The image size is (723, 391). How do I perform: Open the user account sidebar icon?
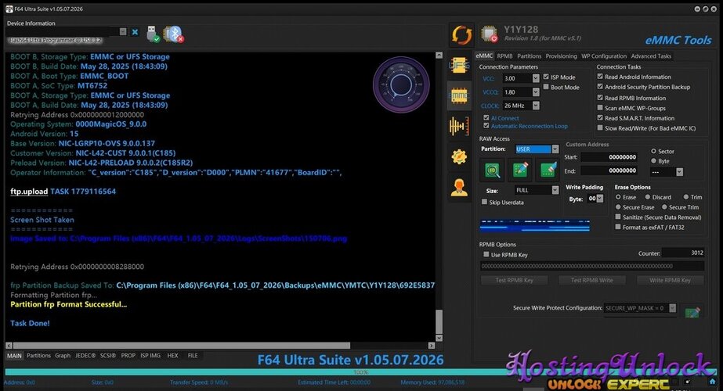coord(459,188)
